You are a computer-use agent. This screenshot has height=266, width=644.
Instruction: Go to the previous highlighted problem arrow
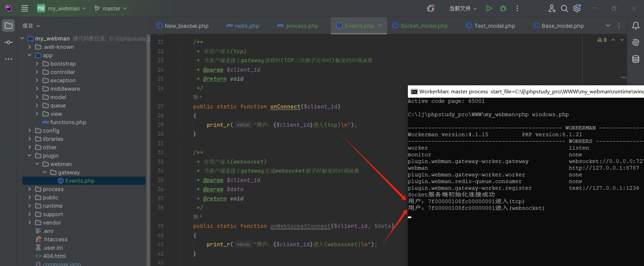(613, 40)
